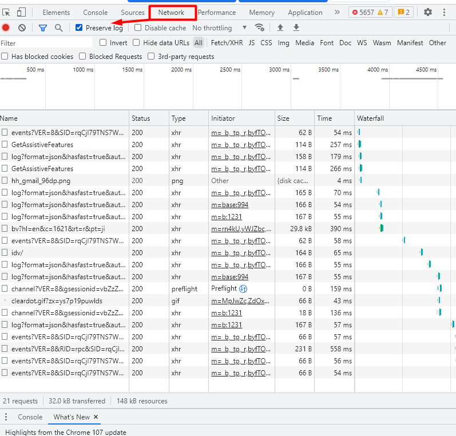Check the Hide data URLs option

(136, 42)
